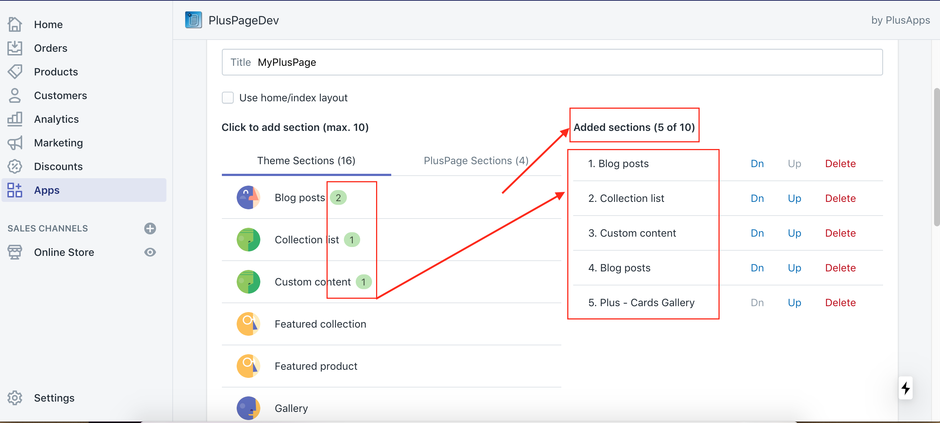The image size is (940, 423).
Task: Switch to the Theme Sections tab
Action: 306,160
